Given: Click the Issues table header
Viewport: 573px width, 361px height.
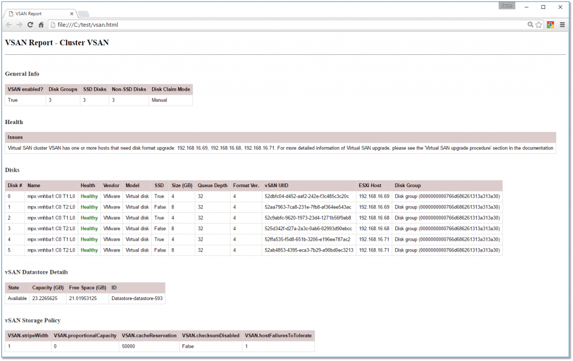Looking at the screenshot, I should (280, 137).
